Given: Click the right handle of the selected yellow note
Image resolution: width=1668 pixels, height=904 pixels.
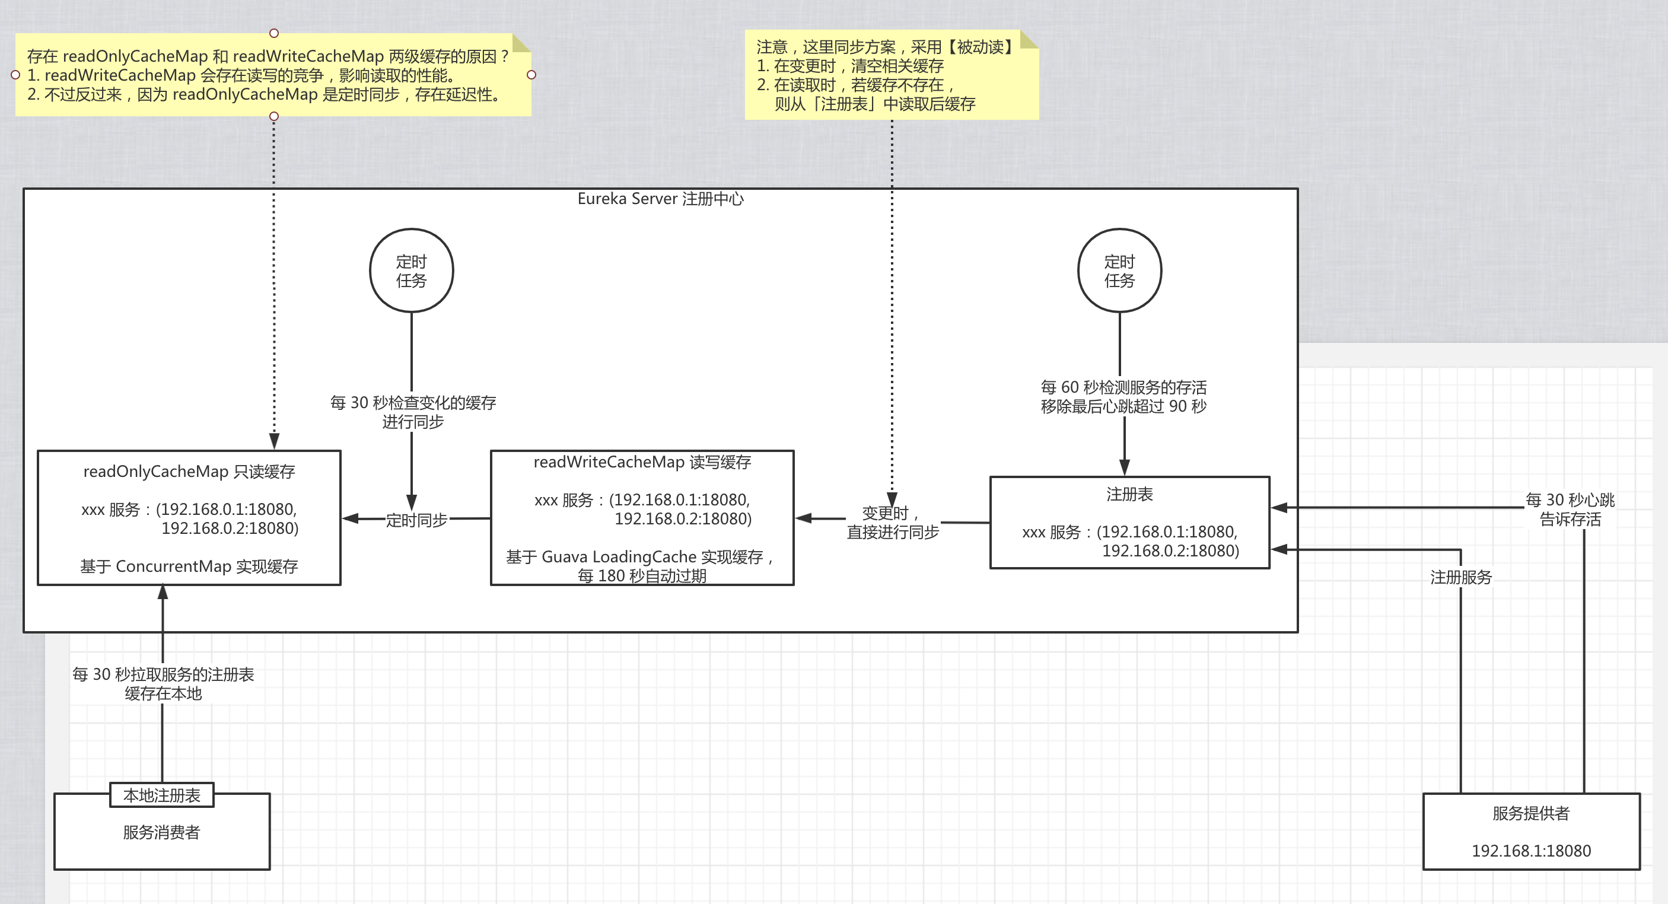Looking at the screenshot, I should click(x=531, y=75).
